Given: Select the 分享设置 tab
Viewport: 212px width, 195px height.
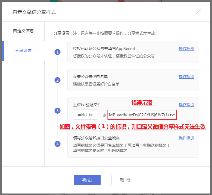Looking at the screenshot, I should [x=23, y=51].
